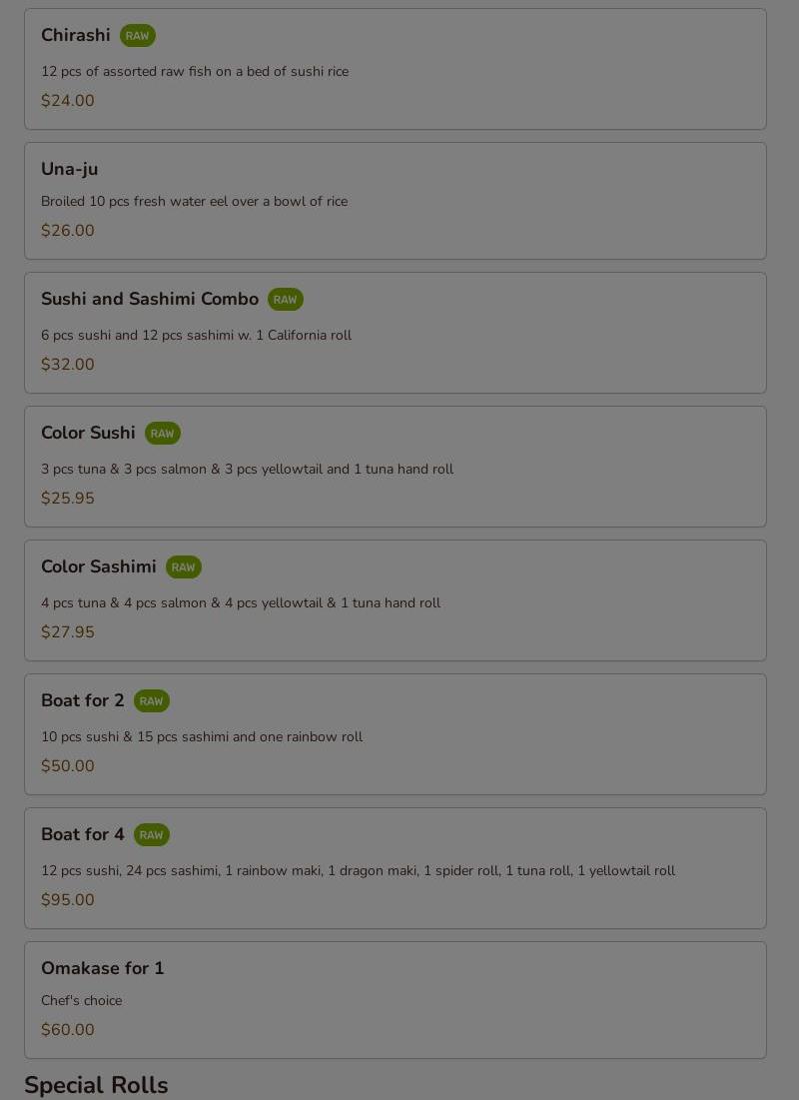Open the Omakase for 1 item
799x1100 pixels.
(103, 968)
